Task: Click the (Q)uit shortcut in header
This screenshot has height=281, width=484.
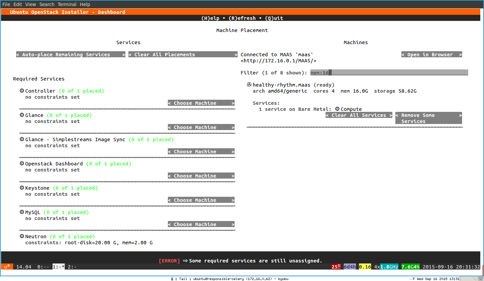Action: [x=274, y=18]
